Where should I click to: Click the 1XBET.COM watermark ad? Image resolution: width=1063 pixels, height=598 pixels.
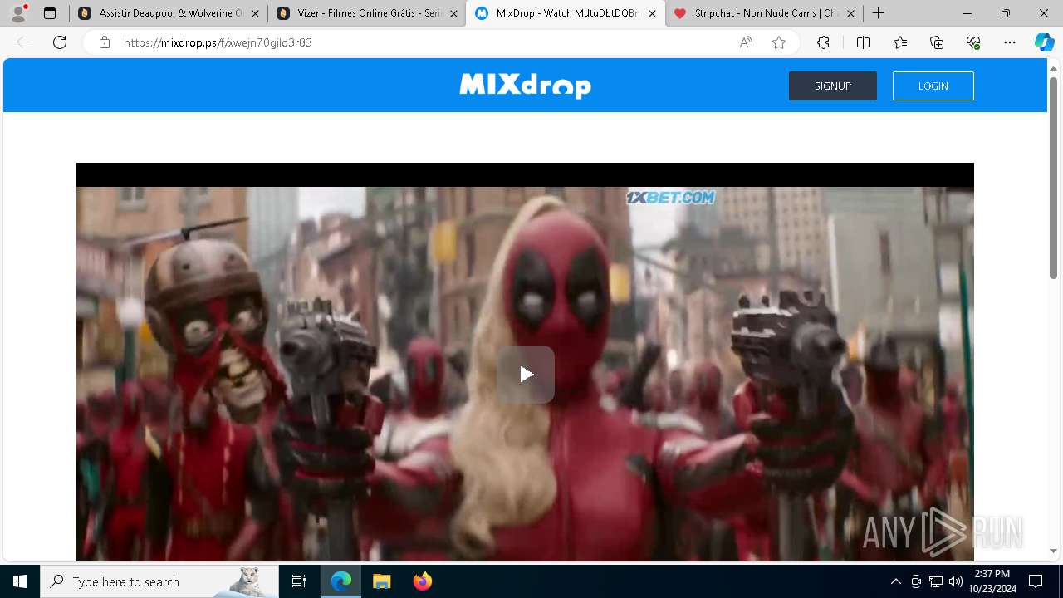(671, 198)
